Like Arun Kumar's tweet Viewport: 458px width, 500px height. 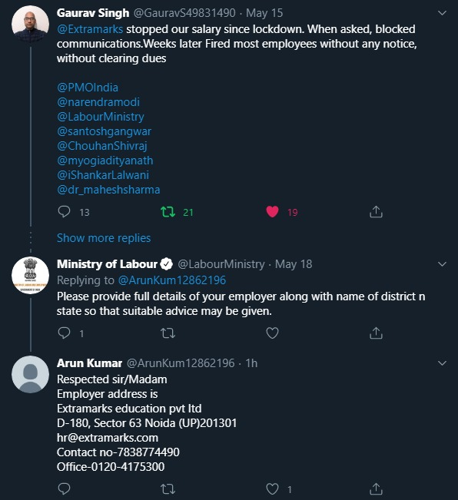coord(272,488)
